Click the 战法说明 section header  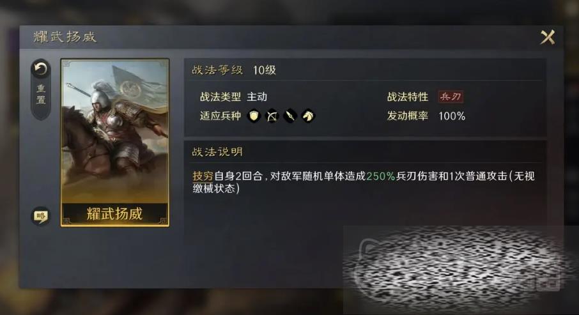217,152
